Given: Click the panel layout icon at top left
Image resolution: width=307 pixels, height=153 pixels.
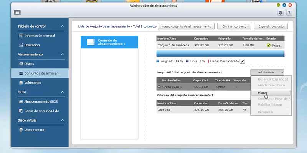Looking at the screenshot, I should [x=17, y=13].
